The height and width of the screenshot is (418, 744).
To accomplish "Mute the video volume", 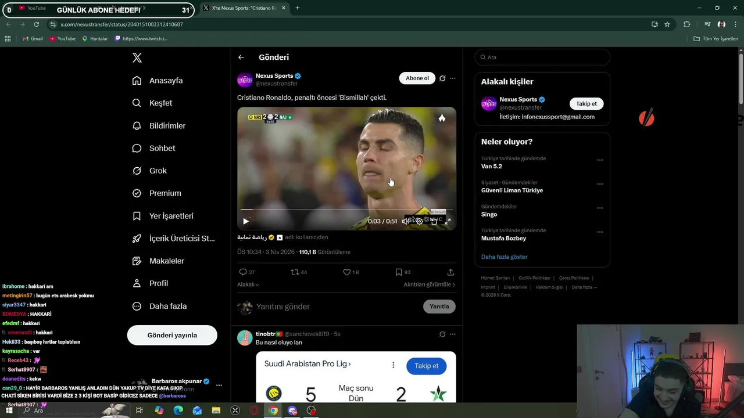I will (x=405, y=221).
